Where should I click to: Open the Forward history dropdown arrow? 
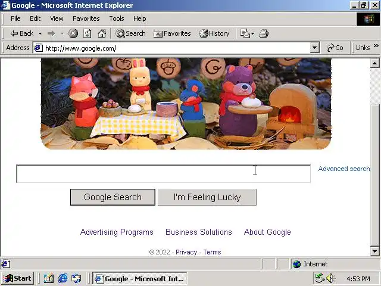62,33
